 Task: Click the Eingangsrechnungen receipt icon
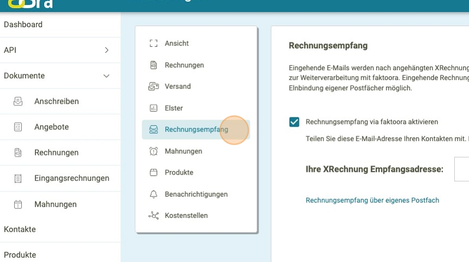[x=18, y=178]
